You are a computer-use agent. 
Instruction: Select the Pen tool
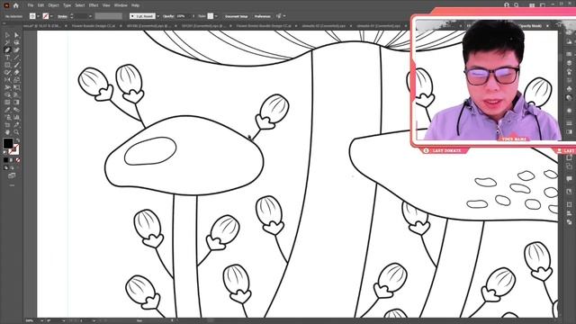click(7, 50)
